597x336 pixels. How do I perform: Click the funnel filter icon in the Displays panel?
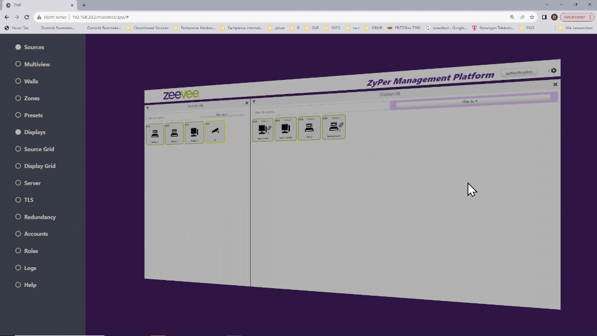click(x=254, y=101)
